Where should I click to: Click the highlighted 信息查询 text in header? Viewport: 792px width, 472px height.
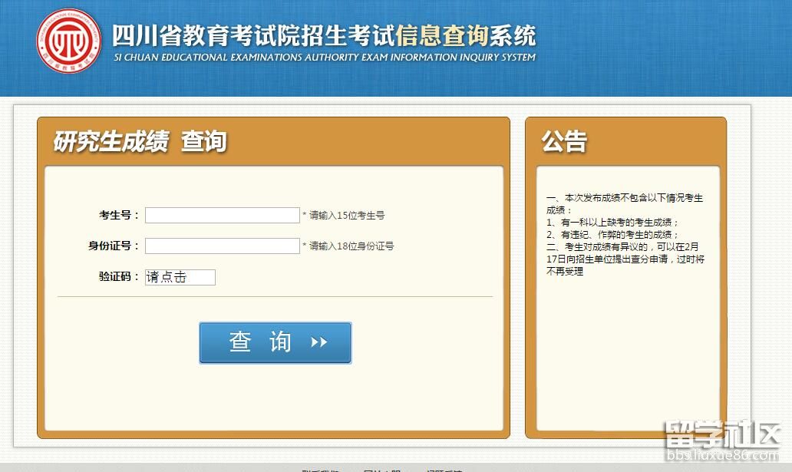pos(442,35)
